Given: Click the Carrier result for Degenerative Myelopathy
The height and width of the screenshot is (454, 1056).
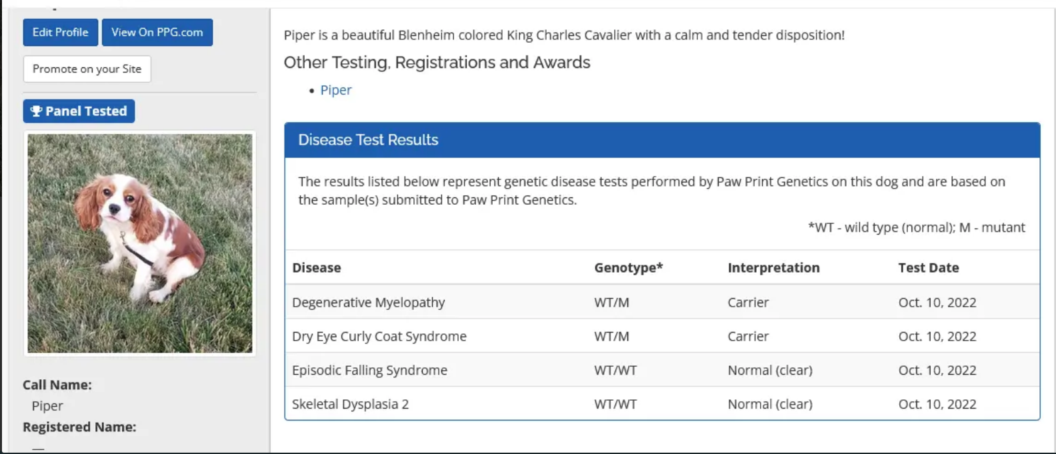Looking at the screenshot, I should pos(748,303).
